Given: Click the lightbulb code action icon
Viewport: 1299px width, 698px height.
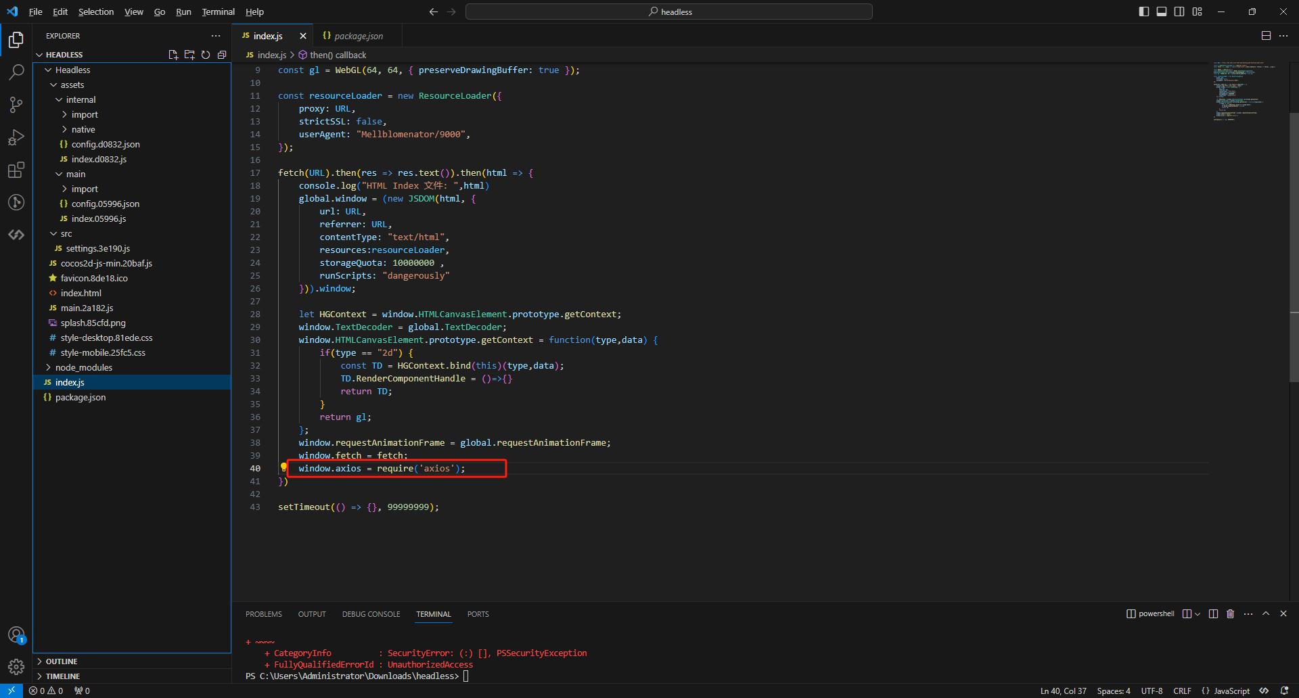Looking at the screenshot, I should pos(284,467).
